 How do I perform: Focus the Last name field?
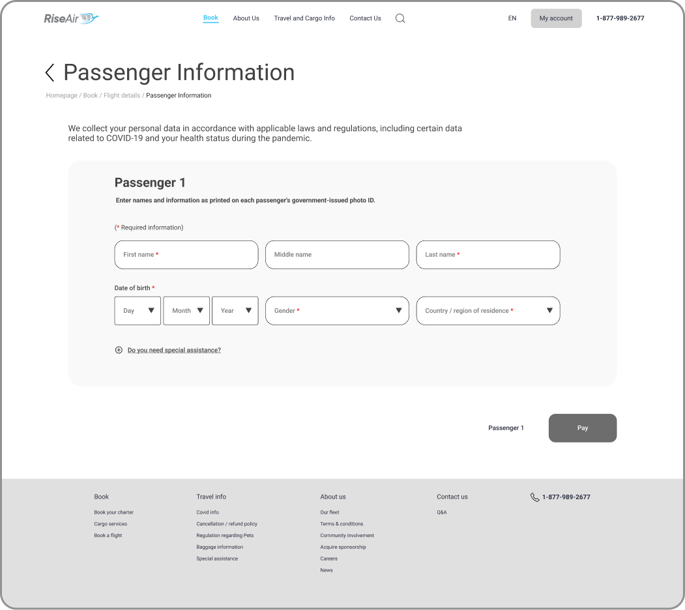488,255
